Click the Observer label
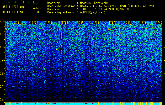 click(x=53, y=3)
